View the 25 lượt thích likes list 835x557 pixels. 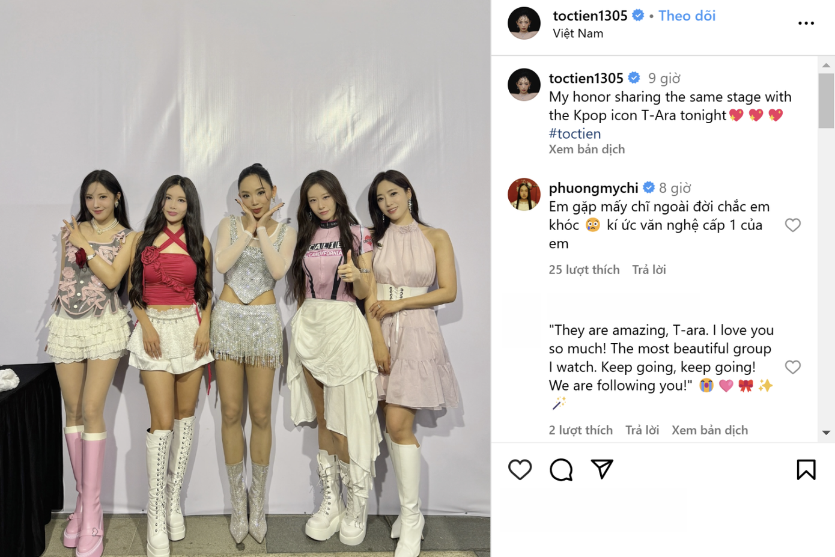point(584,270)
